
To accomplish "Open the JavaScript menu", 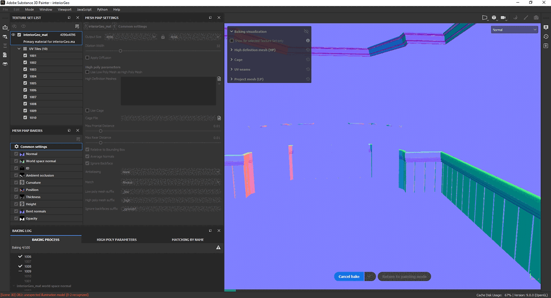I will [84, 10].
